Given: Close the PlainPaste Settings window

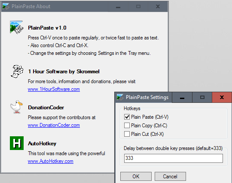Looking at the screenshot, I should click(x=222, y=97).
